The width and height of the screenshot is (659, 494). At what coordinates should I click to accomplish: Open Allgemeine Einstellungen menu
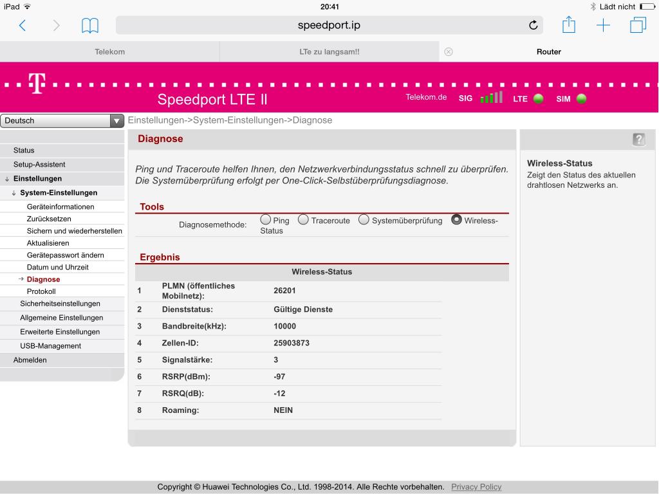point(62,318)
